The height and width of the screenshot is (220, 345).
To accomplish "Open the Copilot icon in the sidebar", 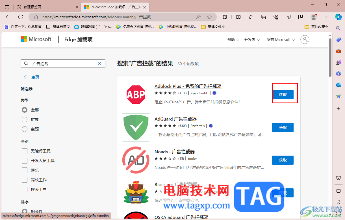I will pyautogui.click(x=339, y=17).
